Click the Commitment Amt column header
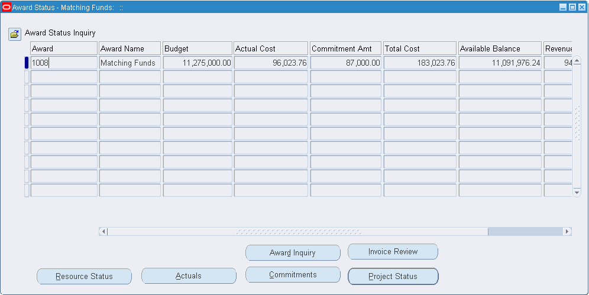Screen dimensions: 589x295 [x=345, y=48]
